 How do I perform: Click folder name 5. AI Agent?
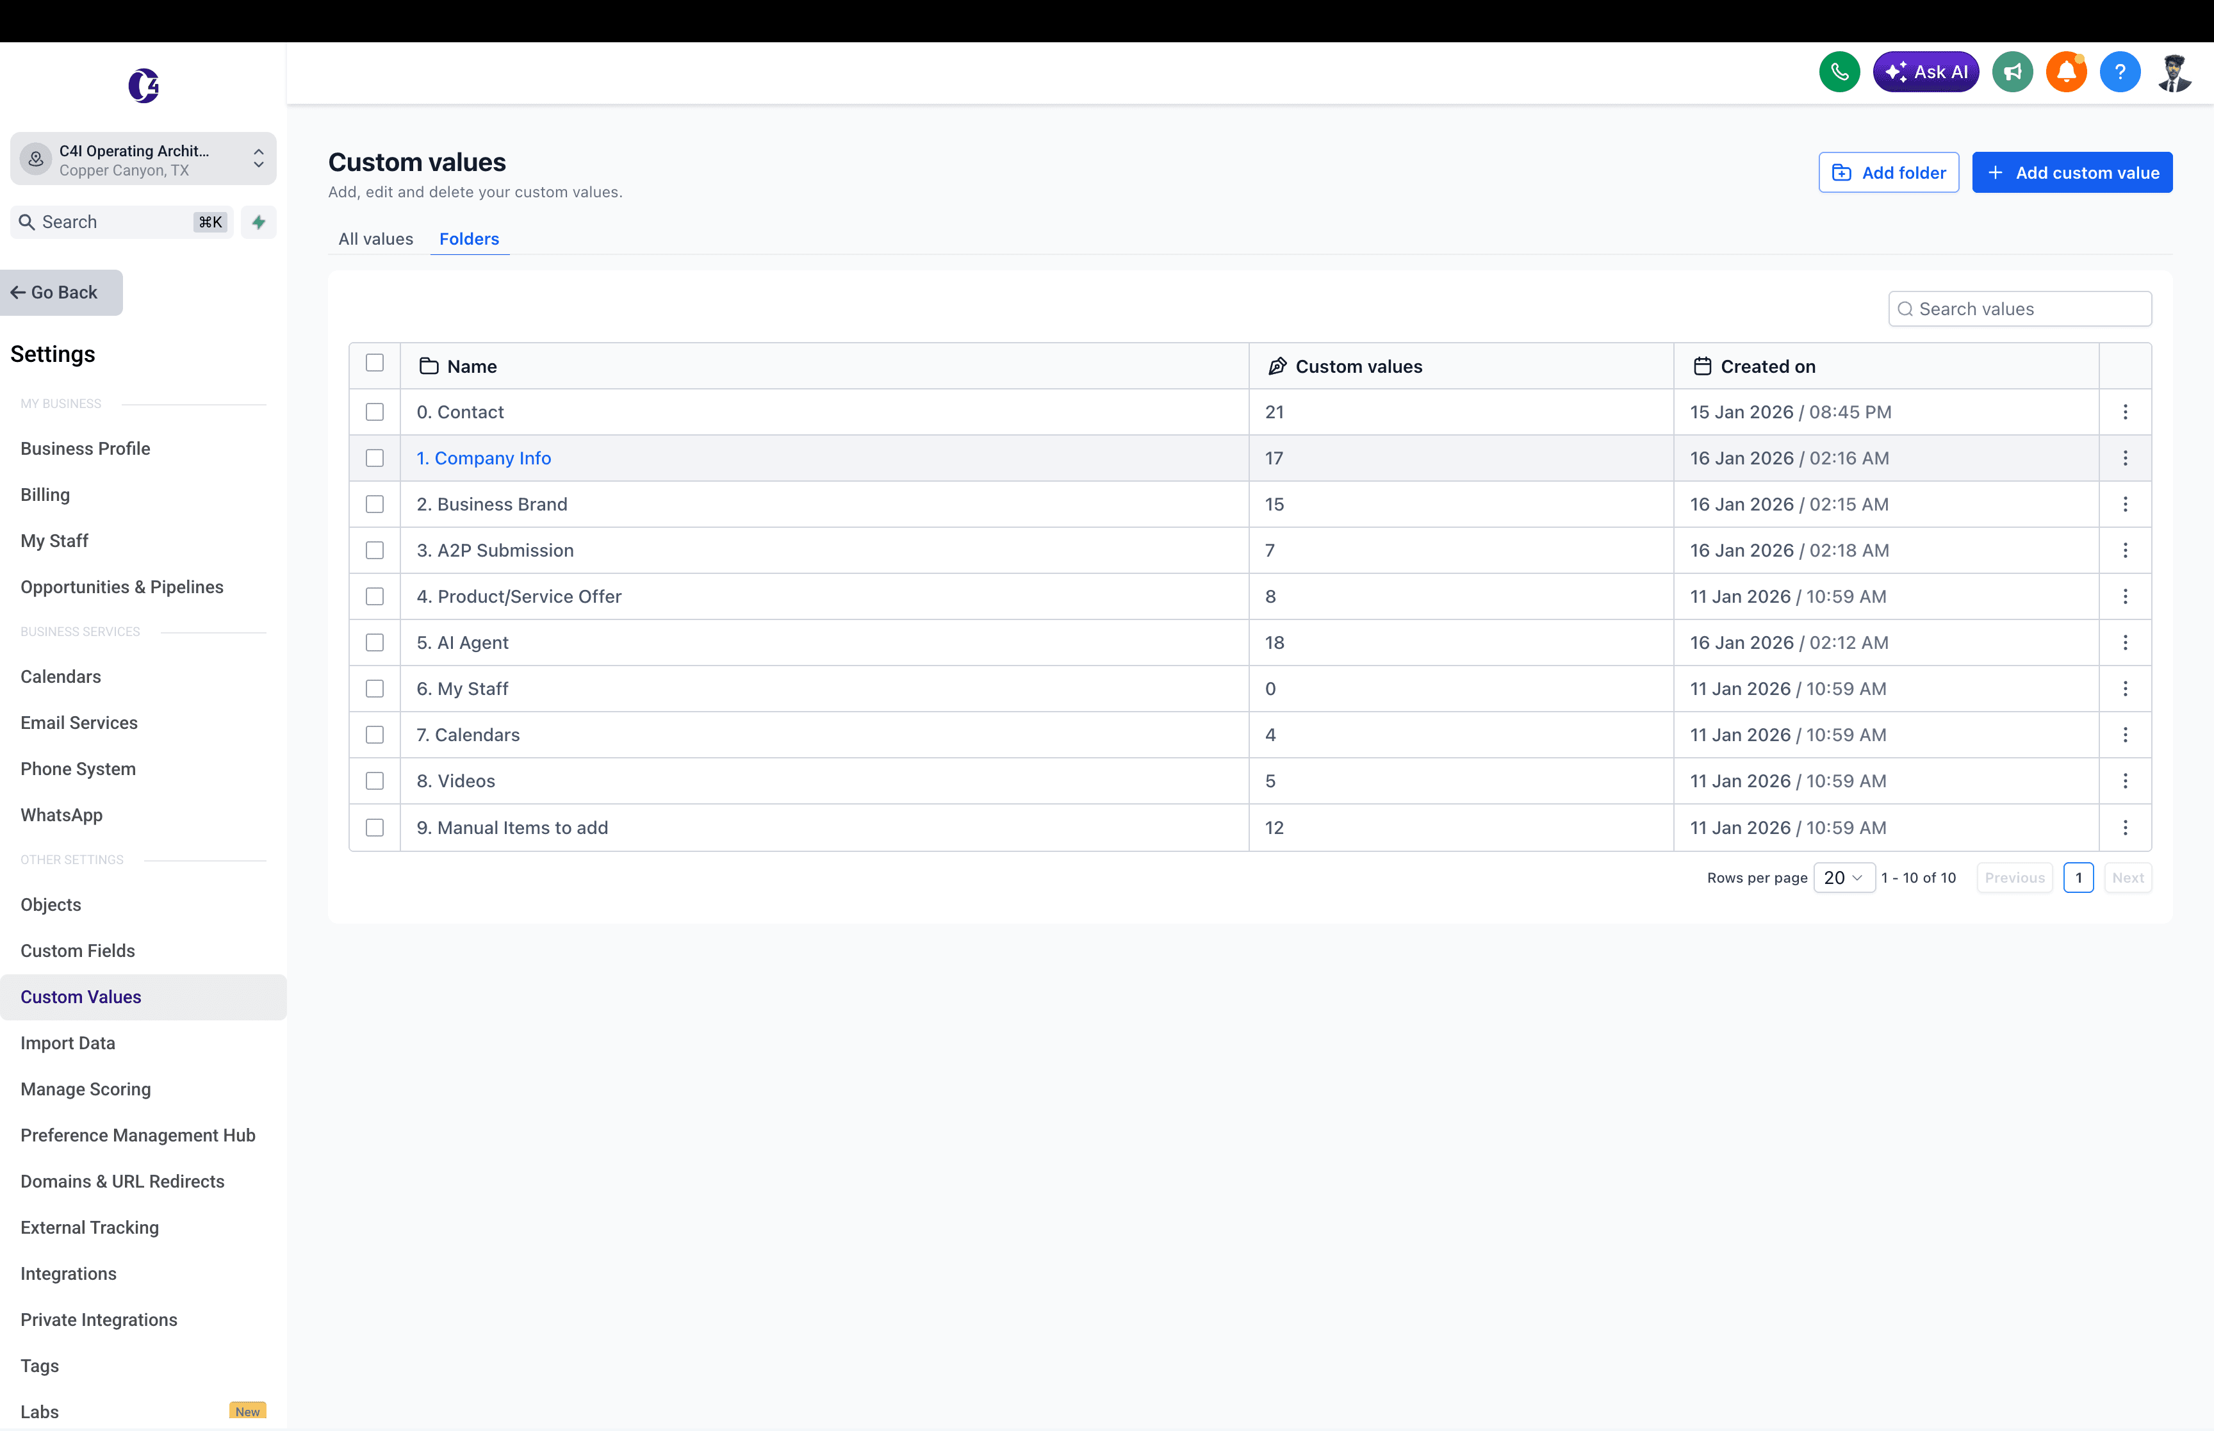tap(462, 642)
